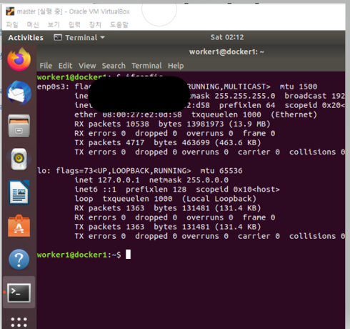Click the enp0s3: interface name
350x329 pixels.
coord(53,87)
